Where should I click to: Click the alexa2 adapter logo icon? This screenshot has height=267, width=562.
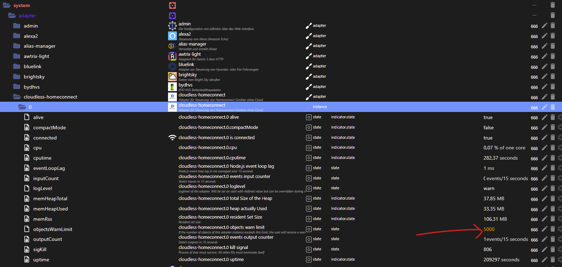pos(172,36)
